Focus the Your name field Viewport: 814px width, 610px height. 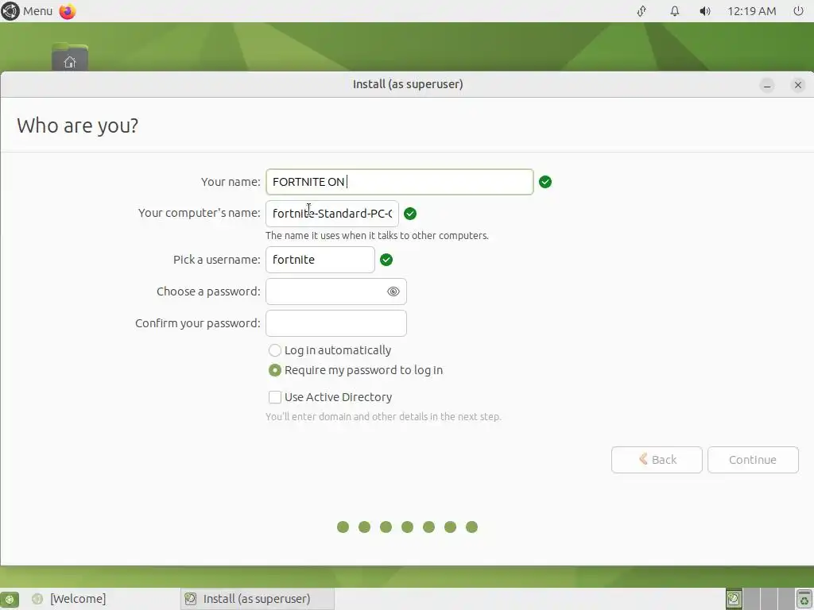399,182
